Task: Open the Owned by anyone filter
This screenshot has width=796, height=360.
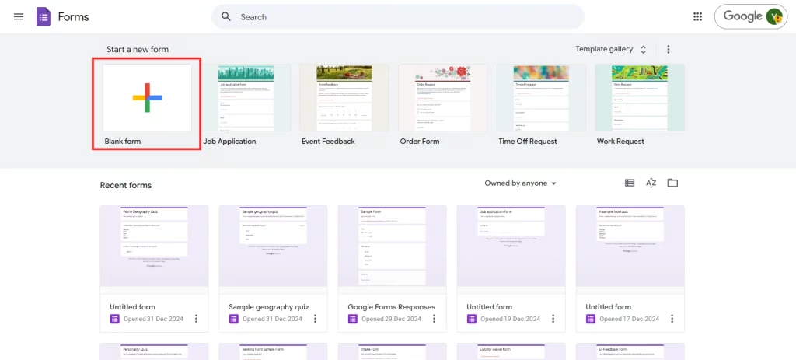Action: tap(520, 183)
